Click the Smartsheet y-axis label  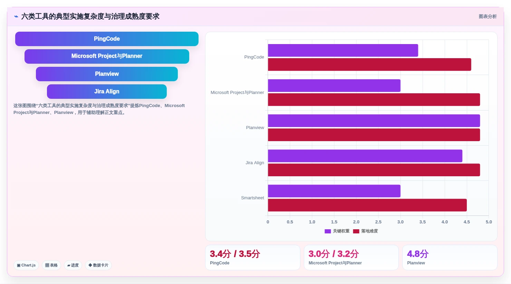[x=252, y=198]
